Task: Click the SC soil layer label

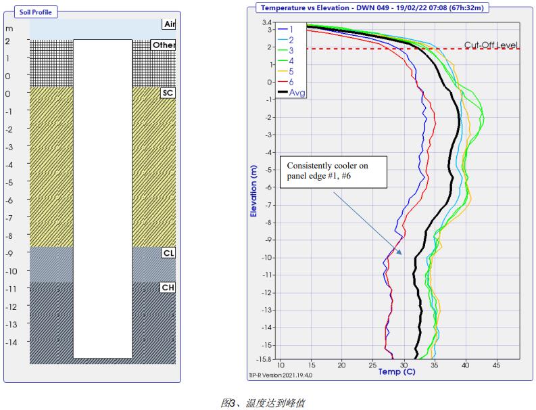Action: tap(168, 93)
